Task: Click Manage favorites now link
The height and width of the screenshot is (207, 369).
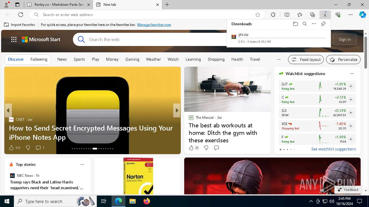Action: coord(154,25)
